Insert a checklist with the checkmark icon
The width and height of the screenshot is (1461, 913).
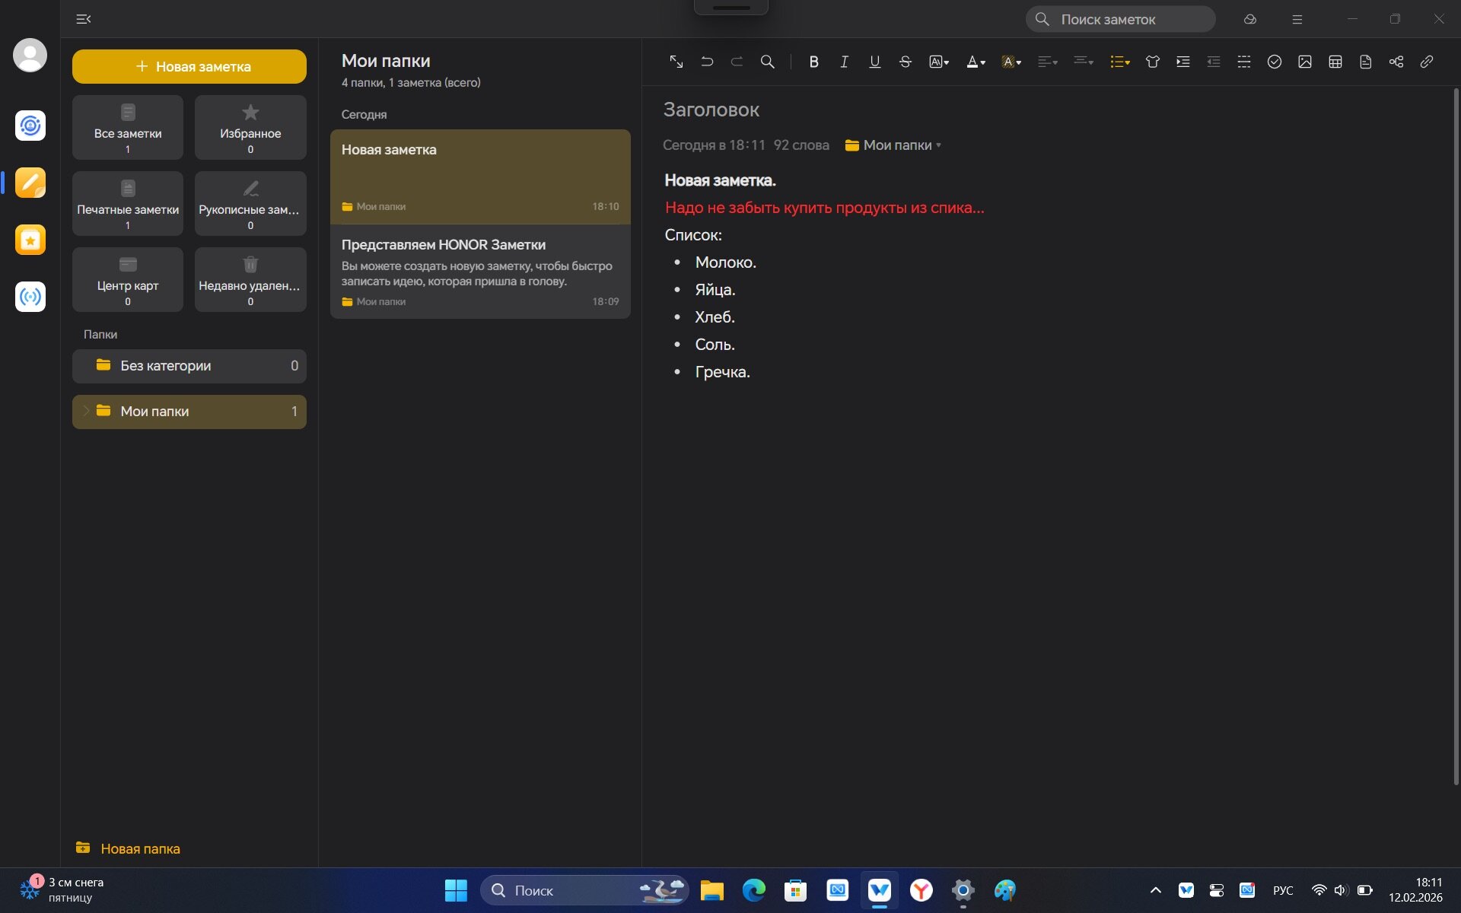pyautogui.click(x=1275, y=62)
